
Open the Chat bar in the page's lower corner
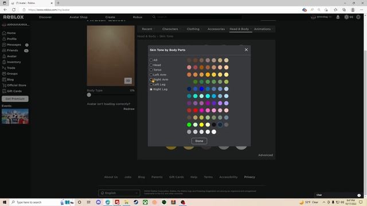(x=338, y=195)
